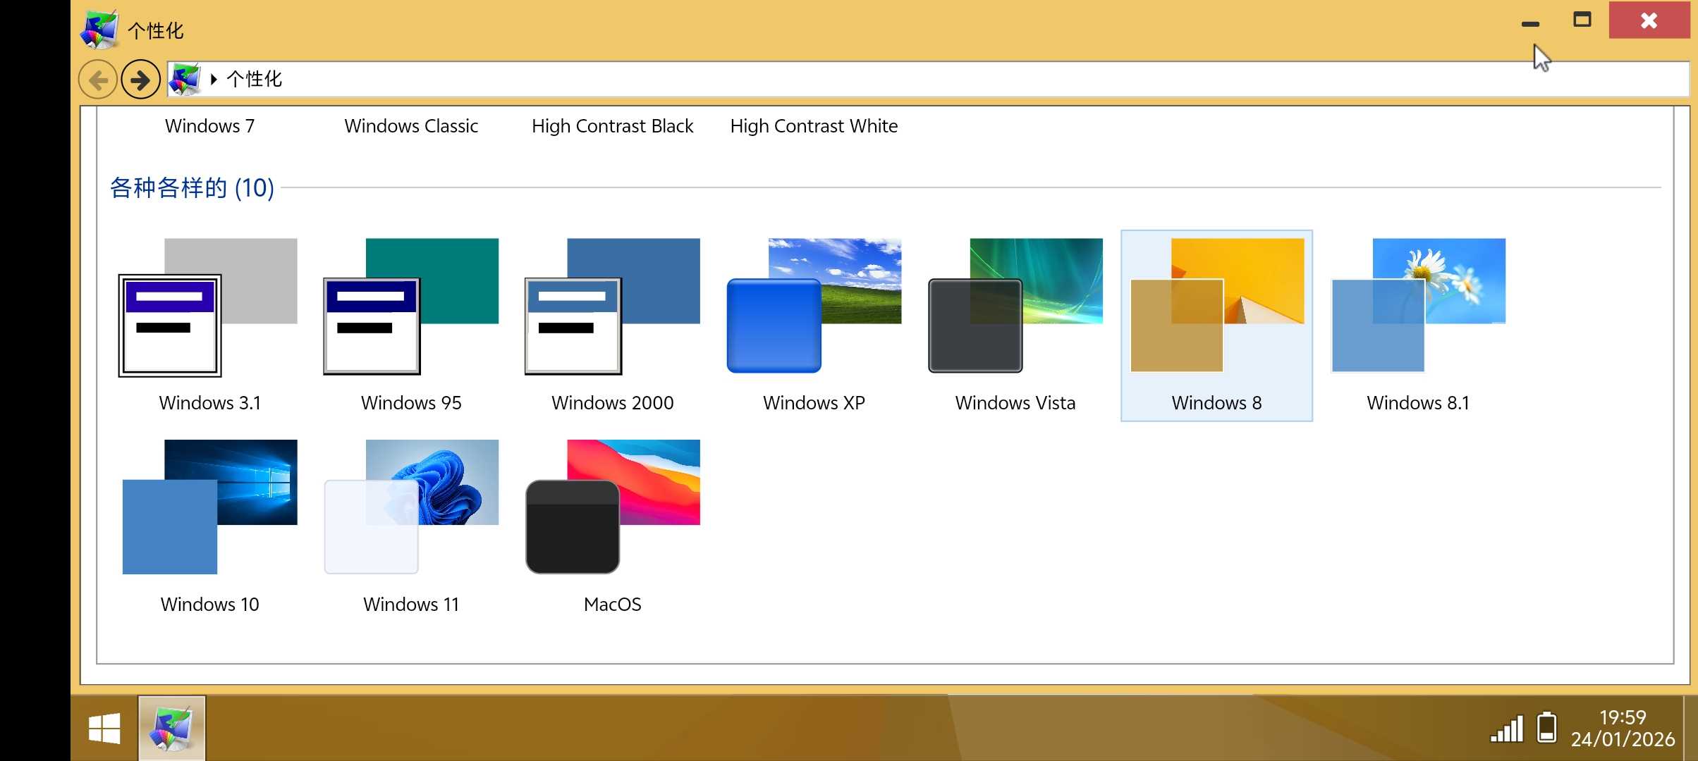Click the forward navigation arrow
1698x761 pixels.
tap(140, 80)
